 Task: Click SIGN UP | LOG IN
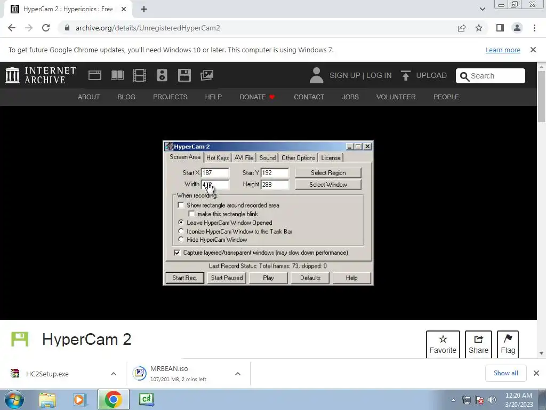click(x=360, y=75)
